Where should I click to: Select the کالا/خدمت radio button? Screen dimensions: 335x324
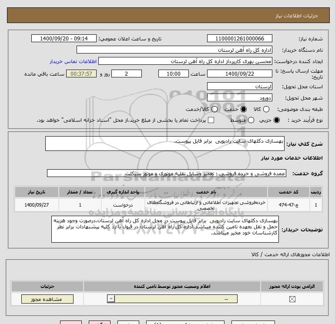(x=214, y=109)
